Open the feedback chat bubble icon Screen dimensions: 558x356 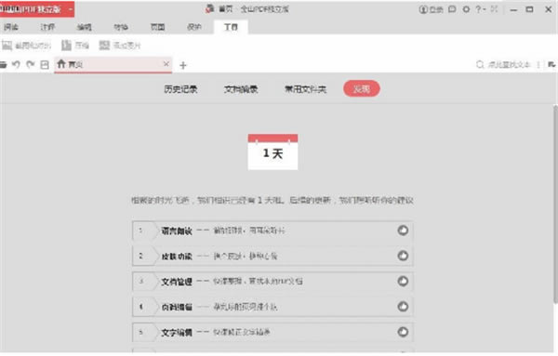pyautogui.click(x=452, y=9)
